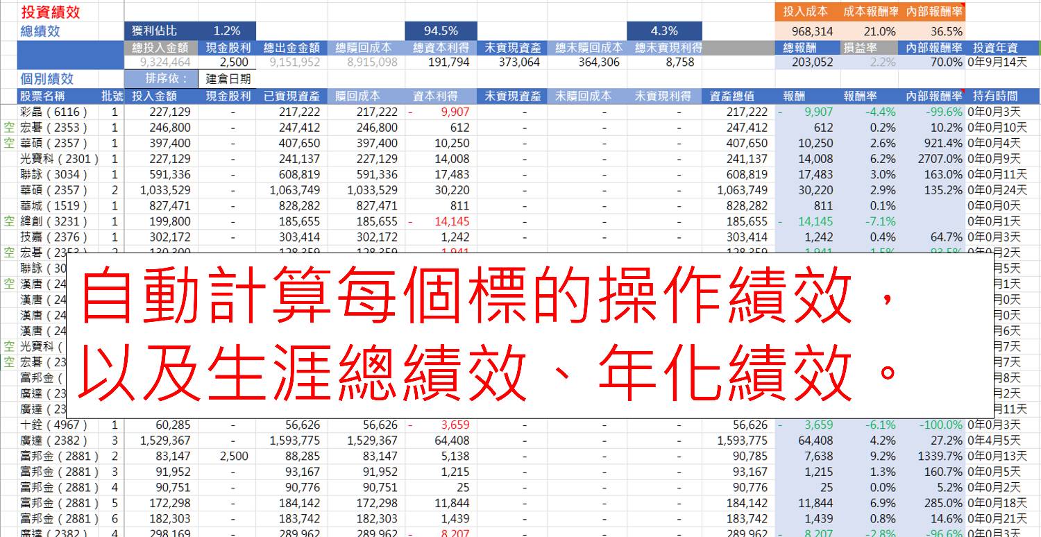Click the 排序依 label cell
Image resolution: width=1041 pixels, height=537 pixels.
[x=161, y=79]
